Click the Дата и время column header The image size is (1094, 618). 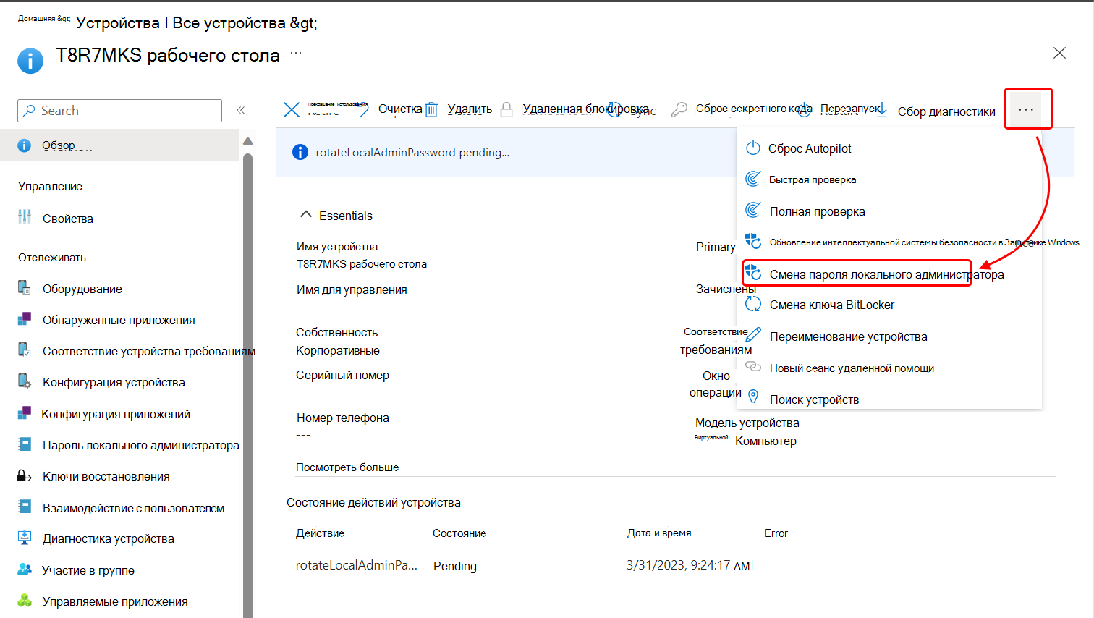[659, 533]
